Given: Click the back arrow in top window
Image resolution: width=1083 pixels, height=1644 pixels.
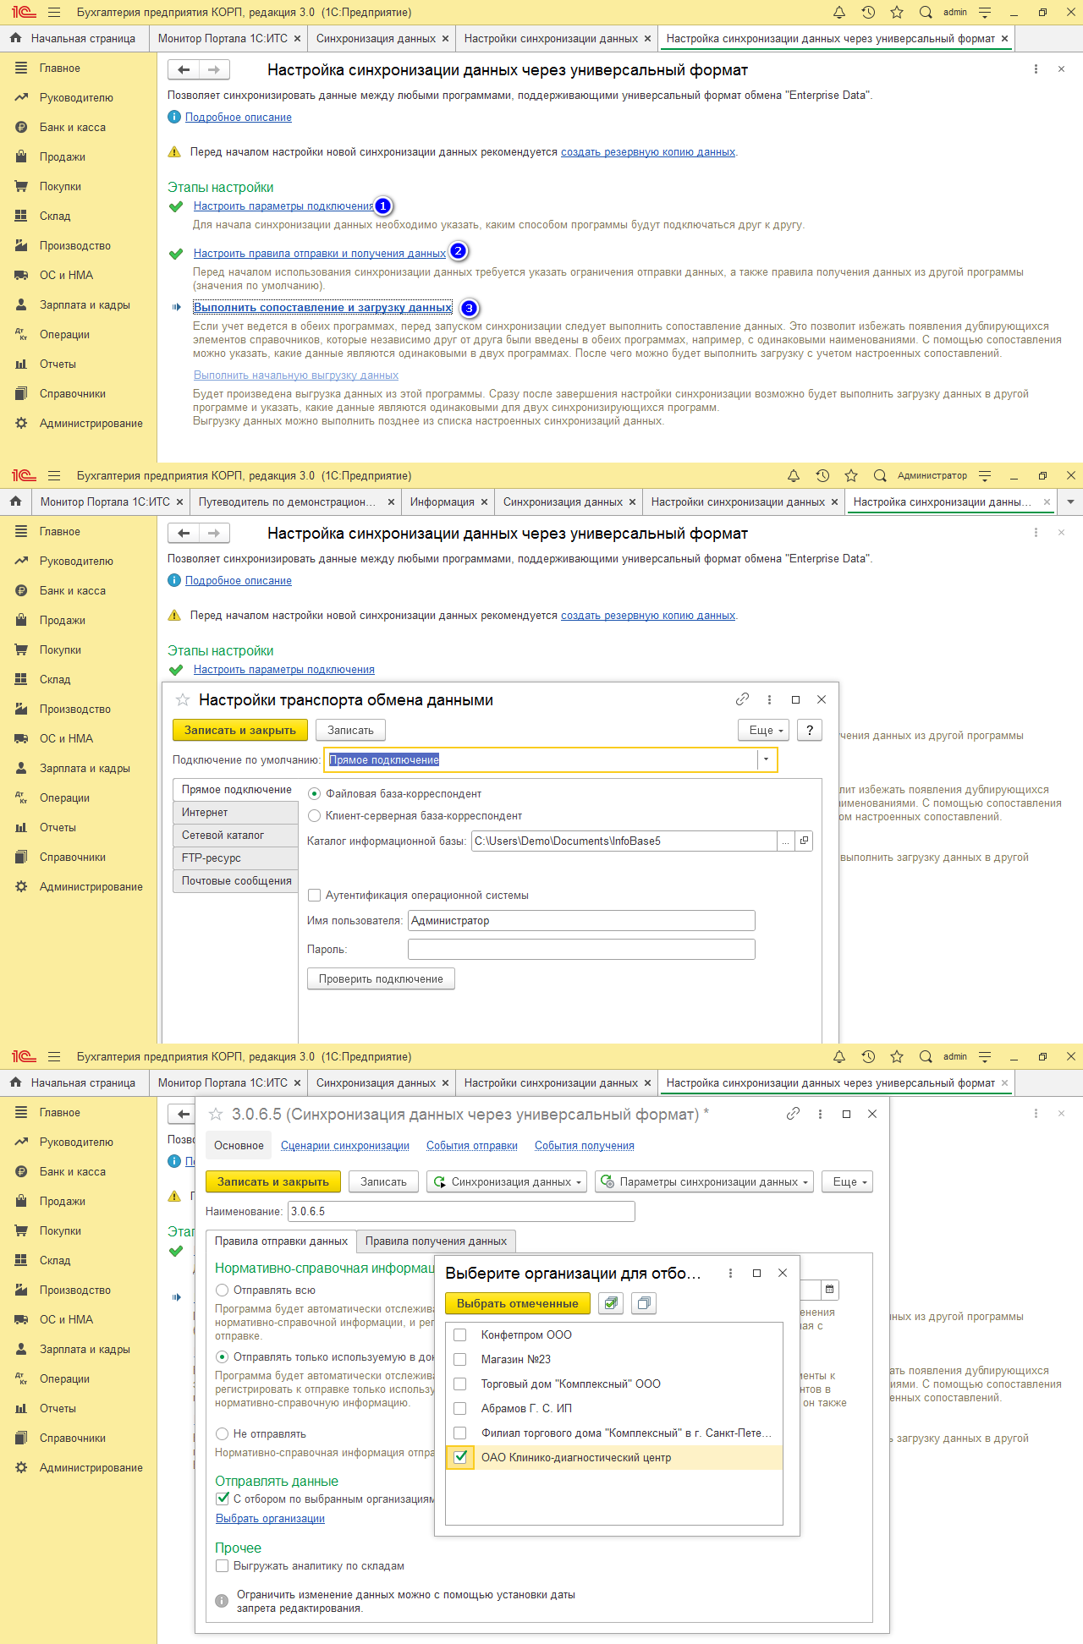Looking at the screenshot, I should [184, 70].
